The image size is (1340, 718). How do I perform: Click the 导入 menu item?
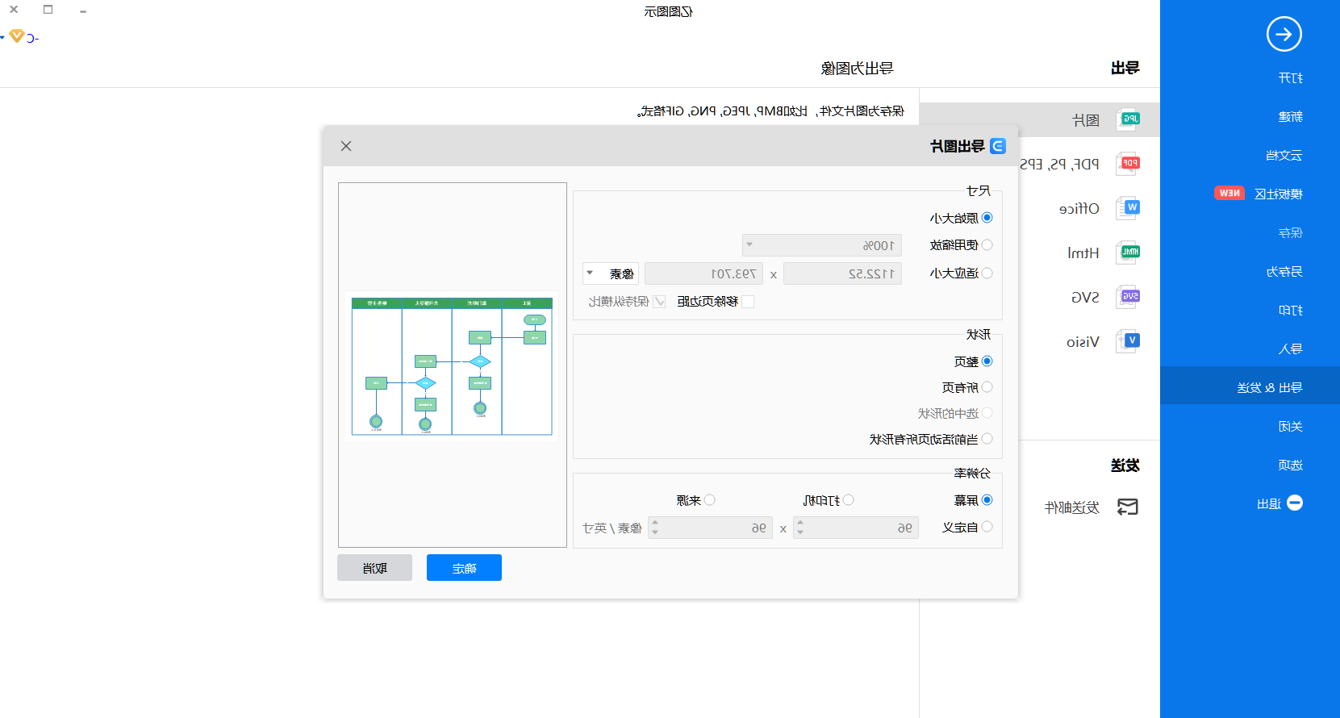click(x=1290, y=349)
